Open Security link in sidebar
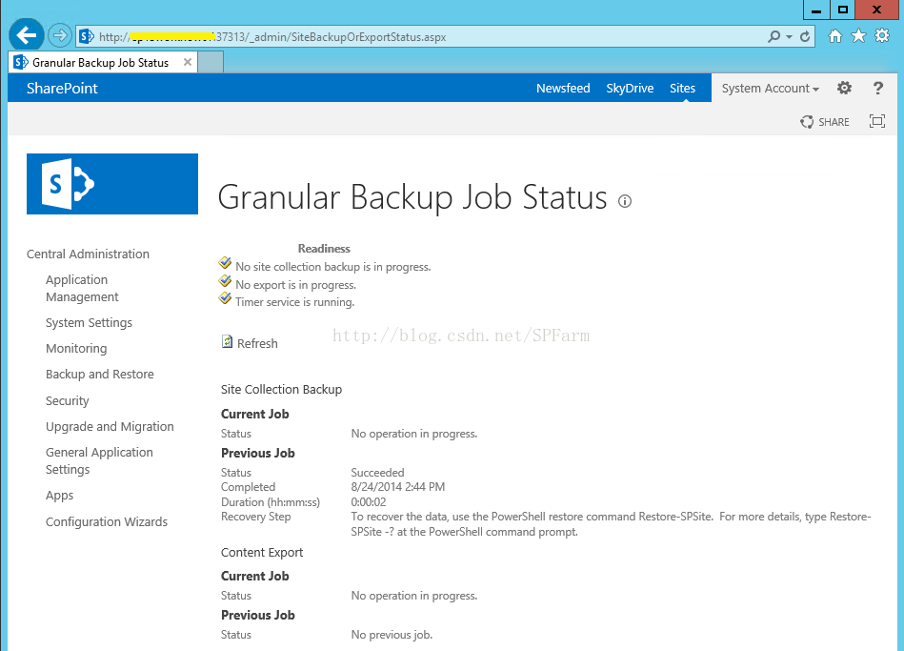The width and height of the screenshot is (904, 651). pos(67,400)
